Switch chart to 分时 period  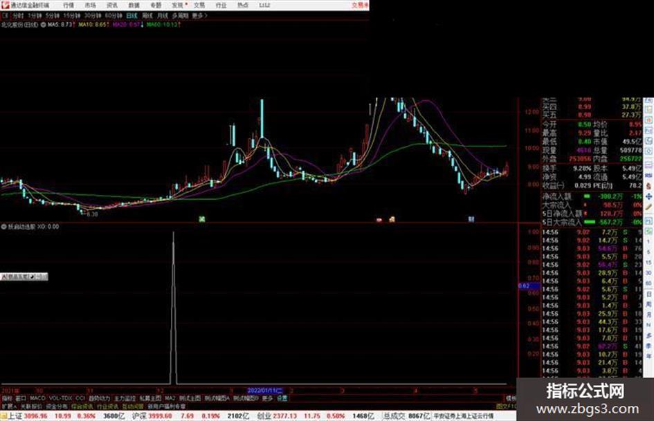18,15
